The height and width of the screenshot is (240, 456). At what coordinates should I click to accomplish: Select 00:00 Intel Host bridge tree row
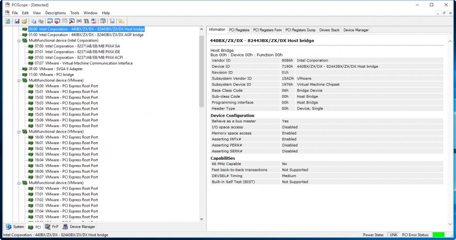(86, 29)
